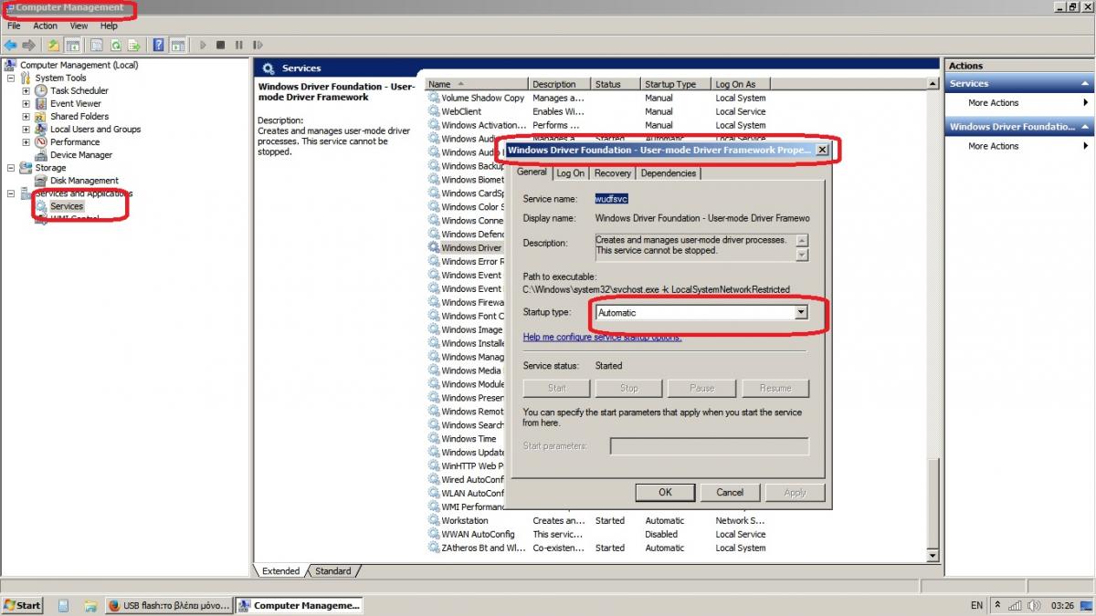Sort services by the Name column header
This screenshot has width=1096, height=616.
476,84
